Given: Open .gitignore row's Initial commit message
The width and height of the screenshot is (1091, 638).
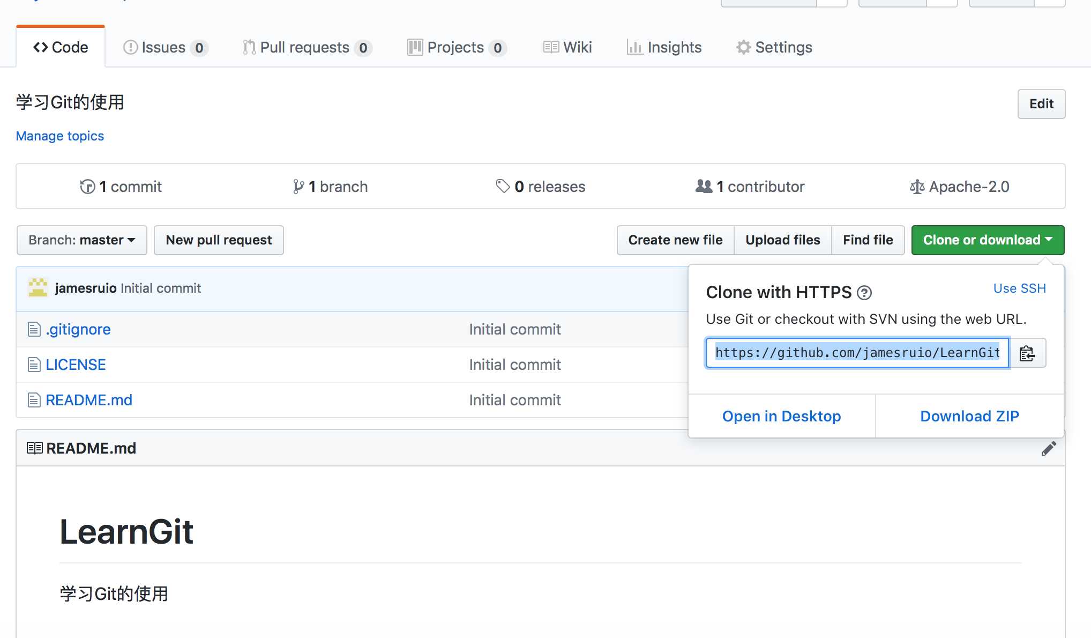Looking at the screenshot, I should (x=515, y=329).
